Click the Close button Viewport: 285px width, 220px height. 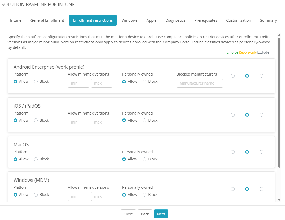(x=128, y=214)
